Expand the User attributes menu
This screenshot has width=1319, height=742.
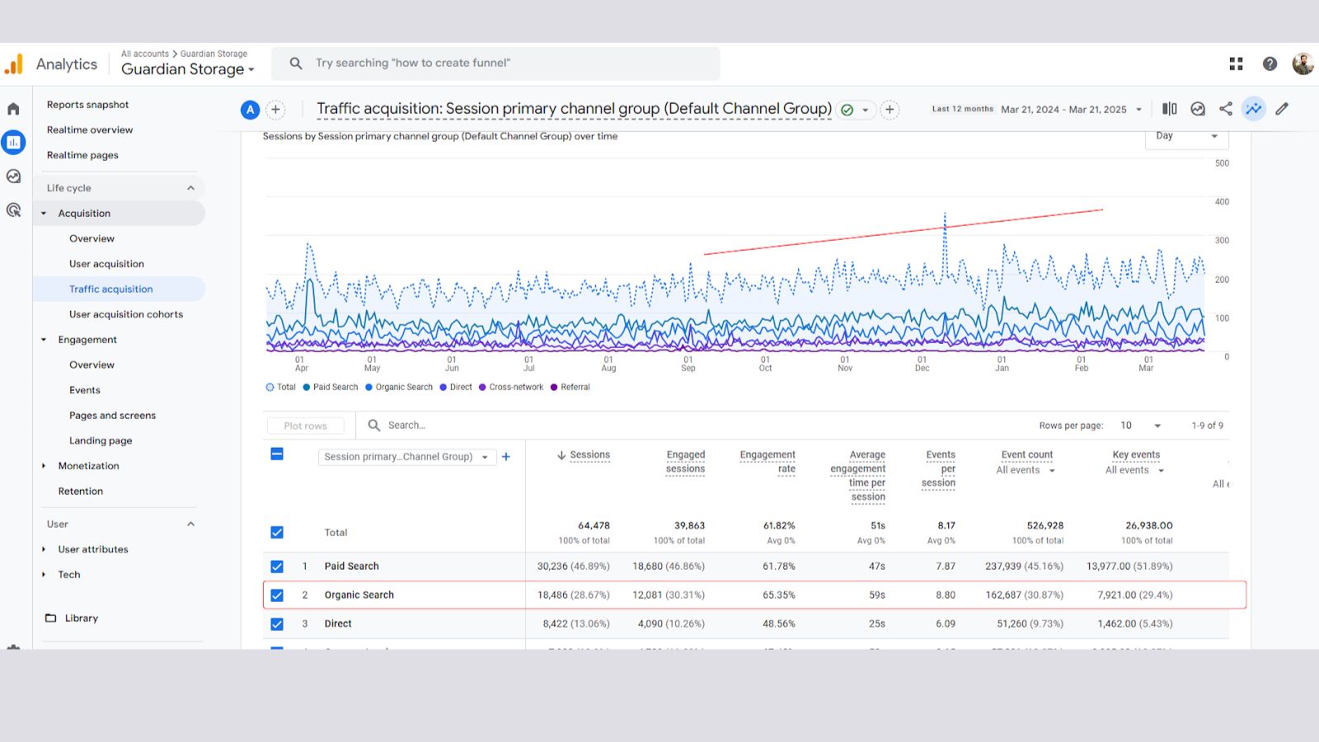(x=44, y=550)
